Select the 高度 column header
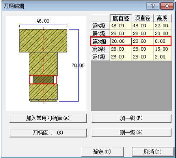 click(163, 18)
